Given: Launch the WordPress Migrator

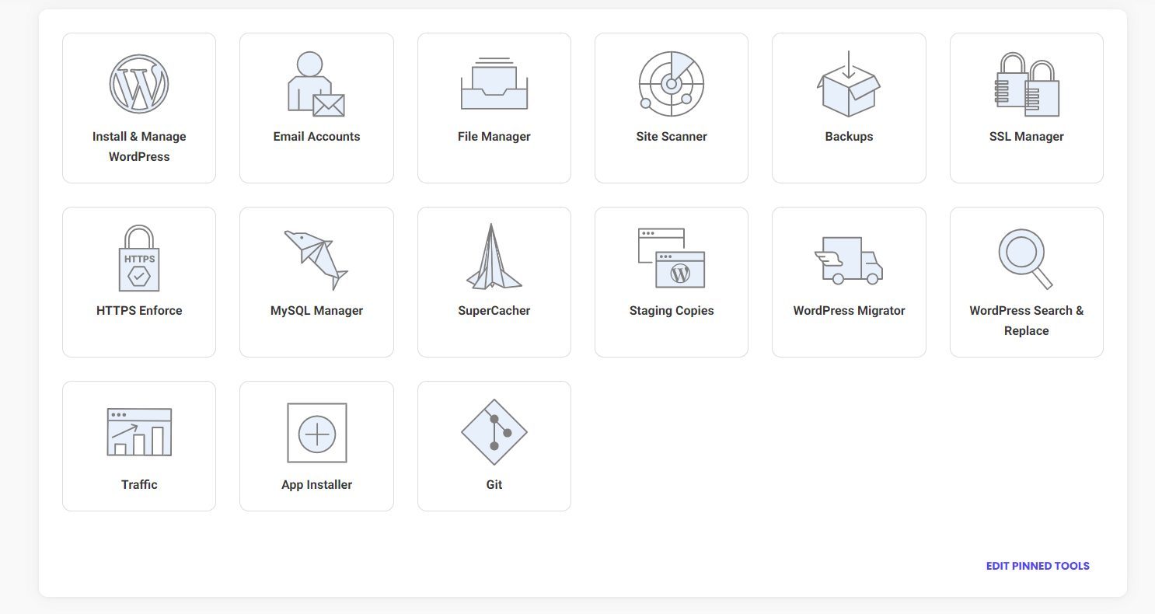Looking at the screenshot, I should (x=849, y=281).
